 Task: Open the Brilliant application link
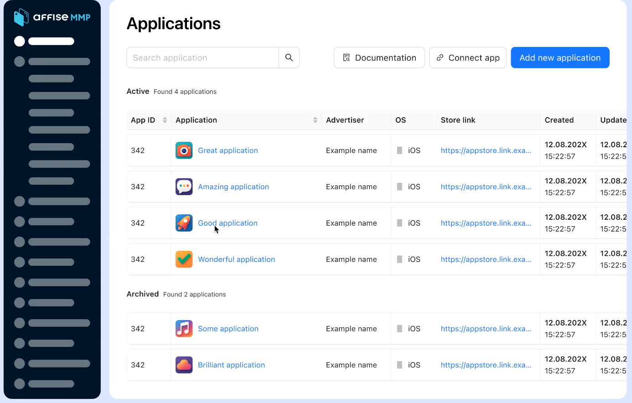tap(231, 365)
